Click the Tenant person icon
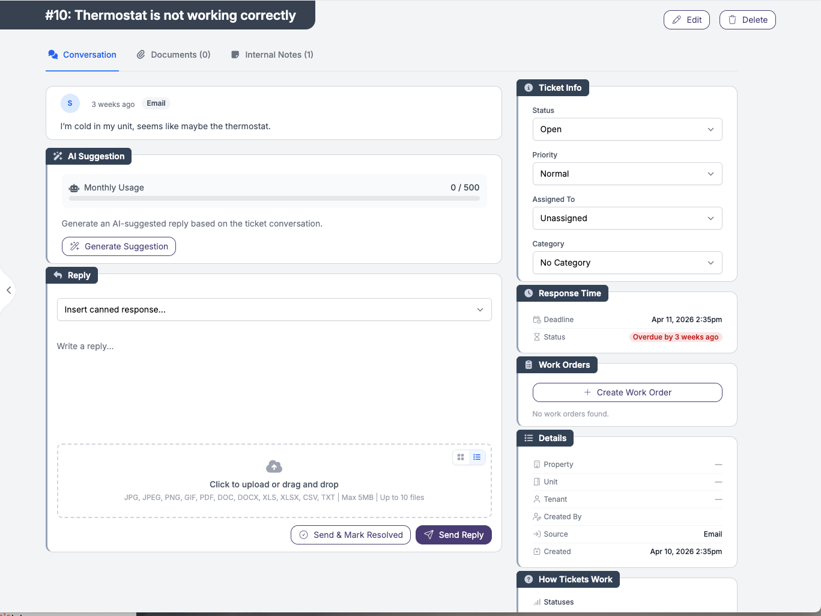821x616 pixels. pyautogui.click(x=537, y=499)
